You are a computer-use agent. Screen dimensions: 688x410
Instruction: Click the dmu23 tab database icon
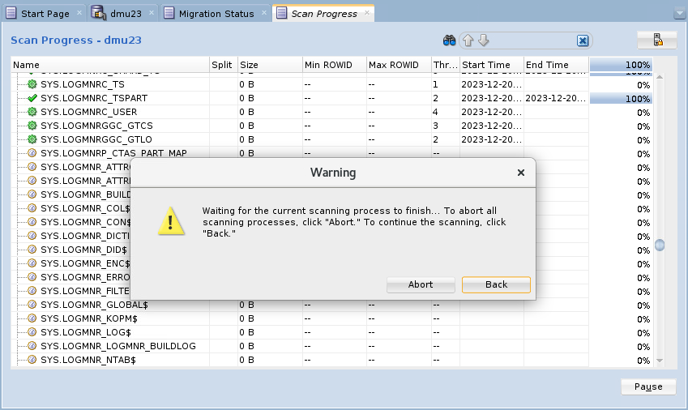click(x=98, y=13)
